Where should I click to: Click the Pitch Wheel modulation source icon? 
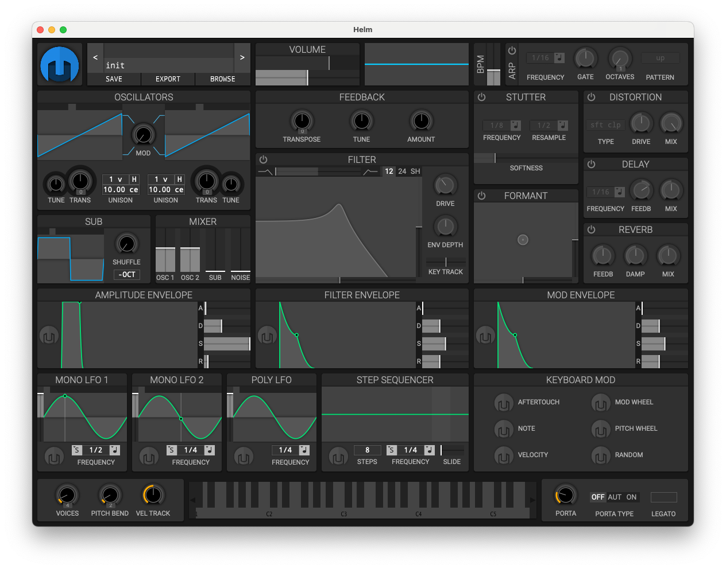click(601, 429)
